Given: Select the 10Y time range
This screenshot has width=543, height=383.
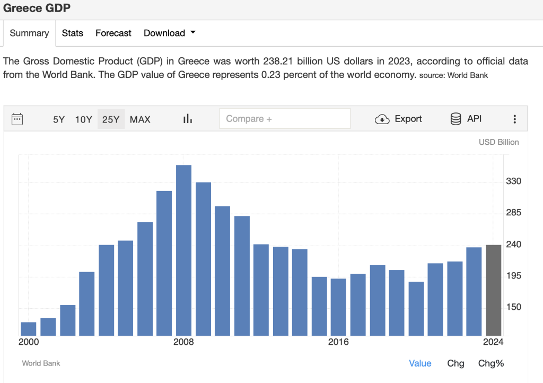Looking at the screenshot, I should point(83,119).
